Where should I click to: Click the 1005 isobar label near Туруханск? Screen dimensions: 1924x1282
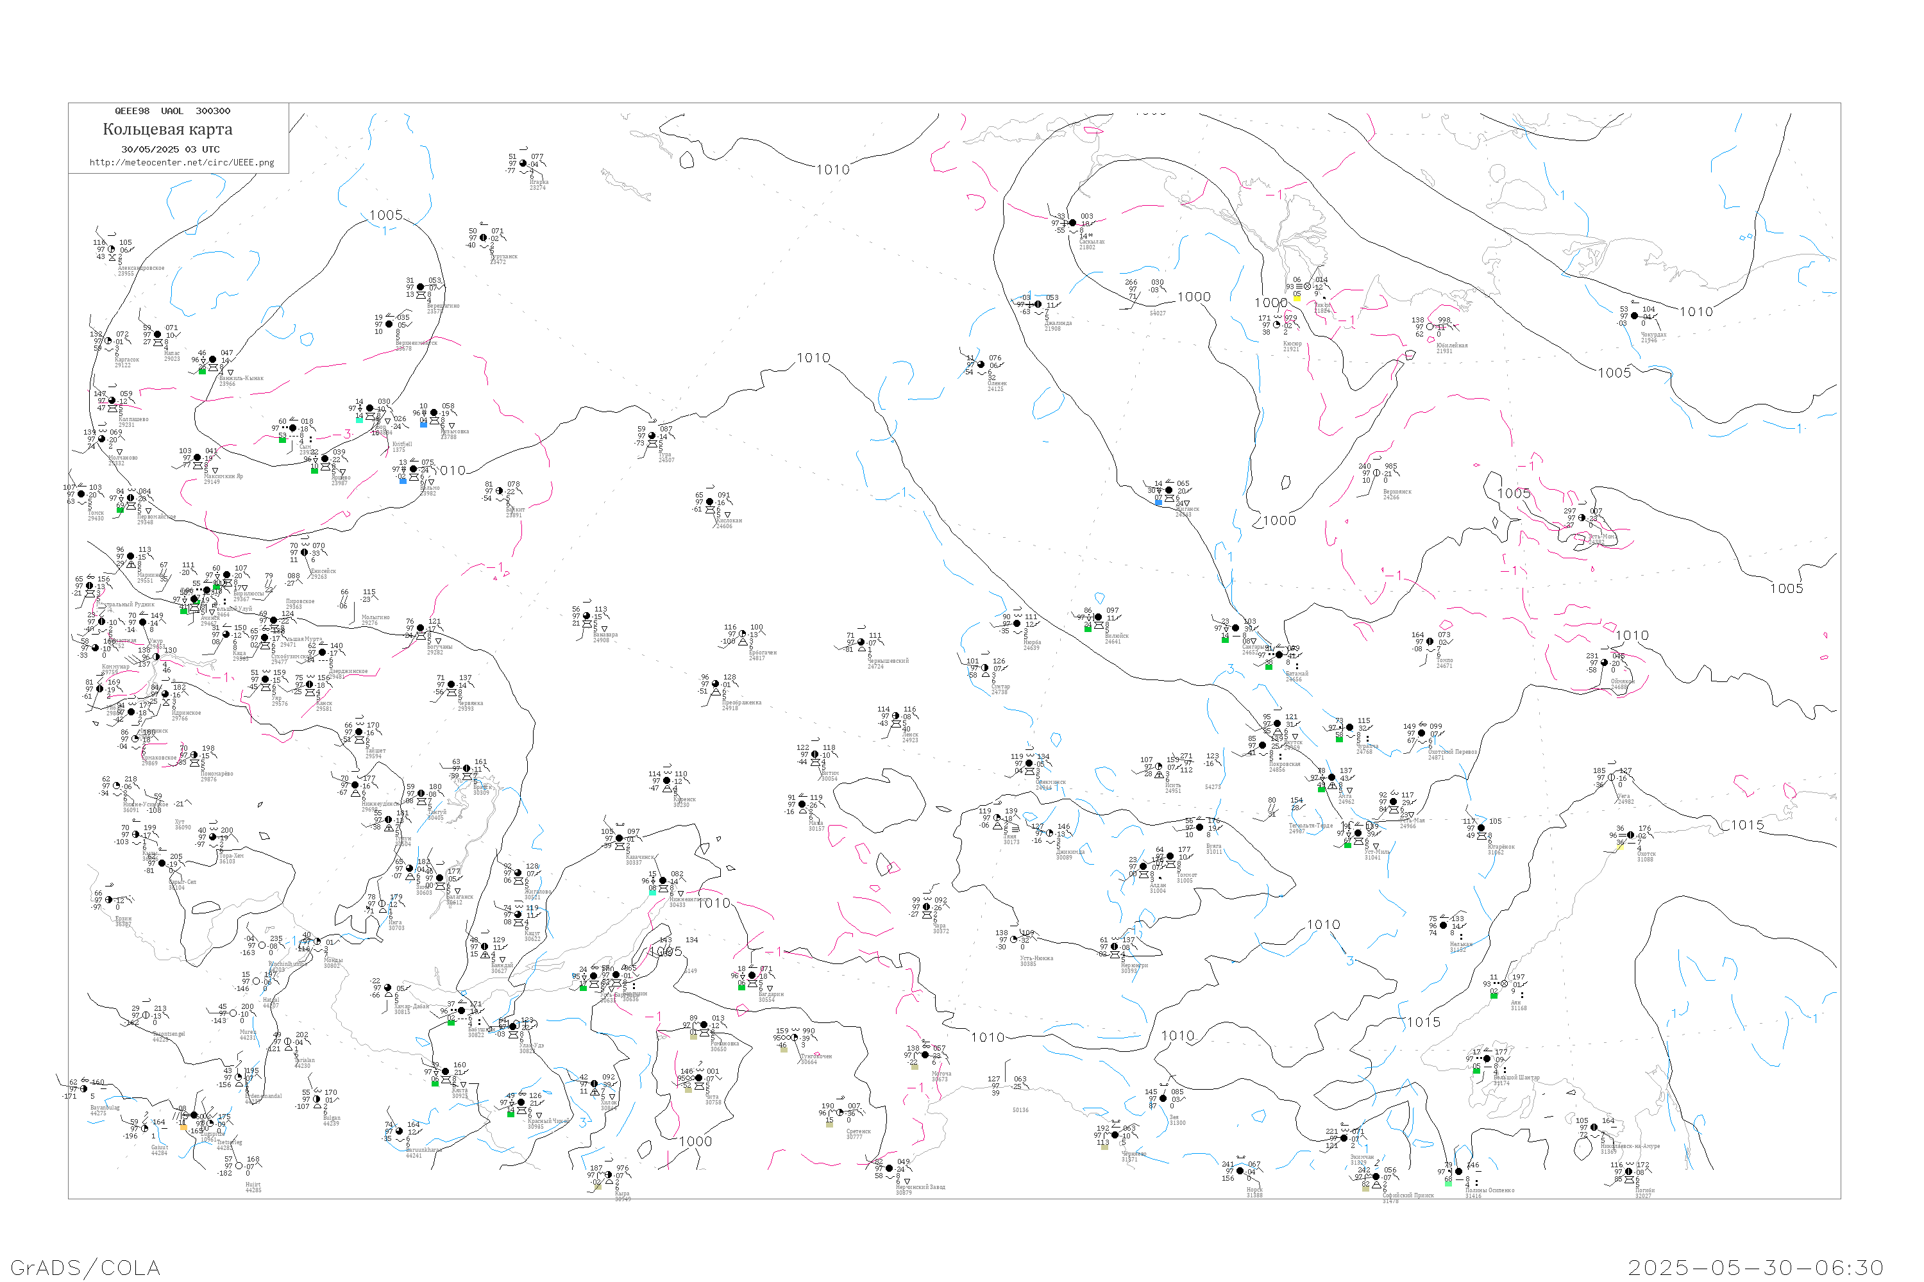coord(386,215)
